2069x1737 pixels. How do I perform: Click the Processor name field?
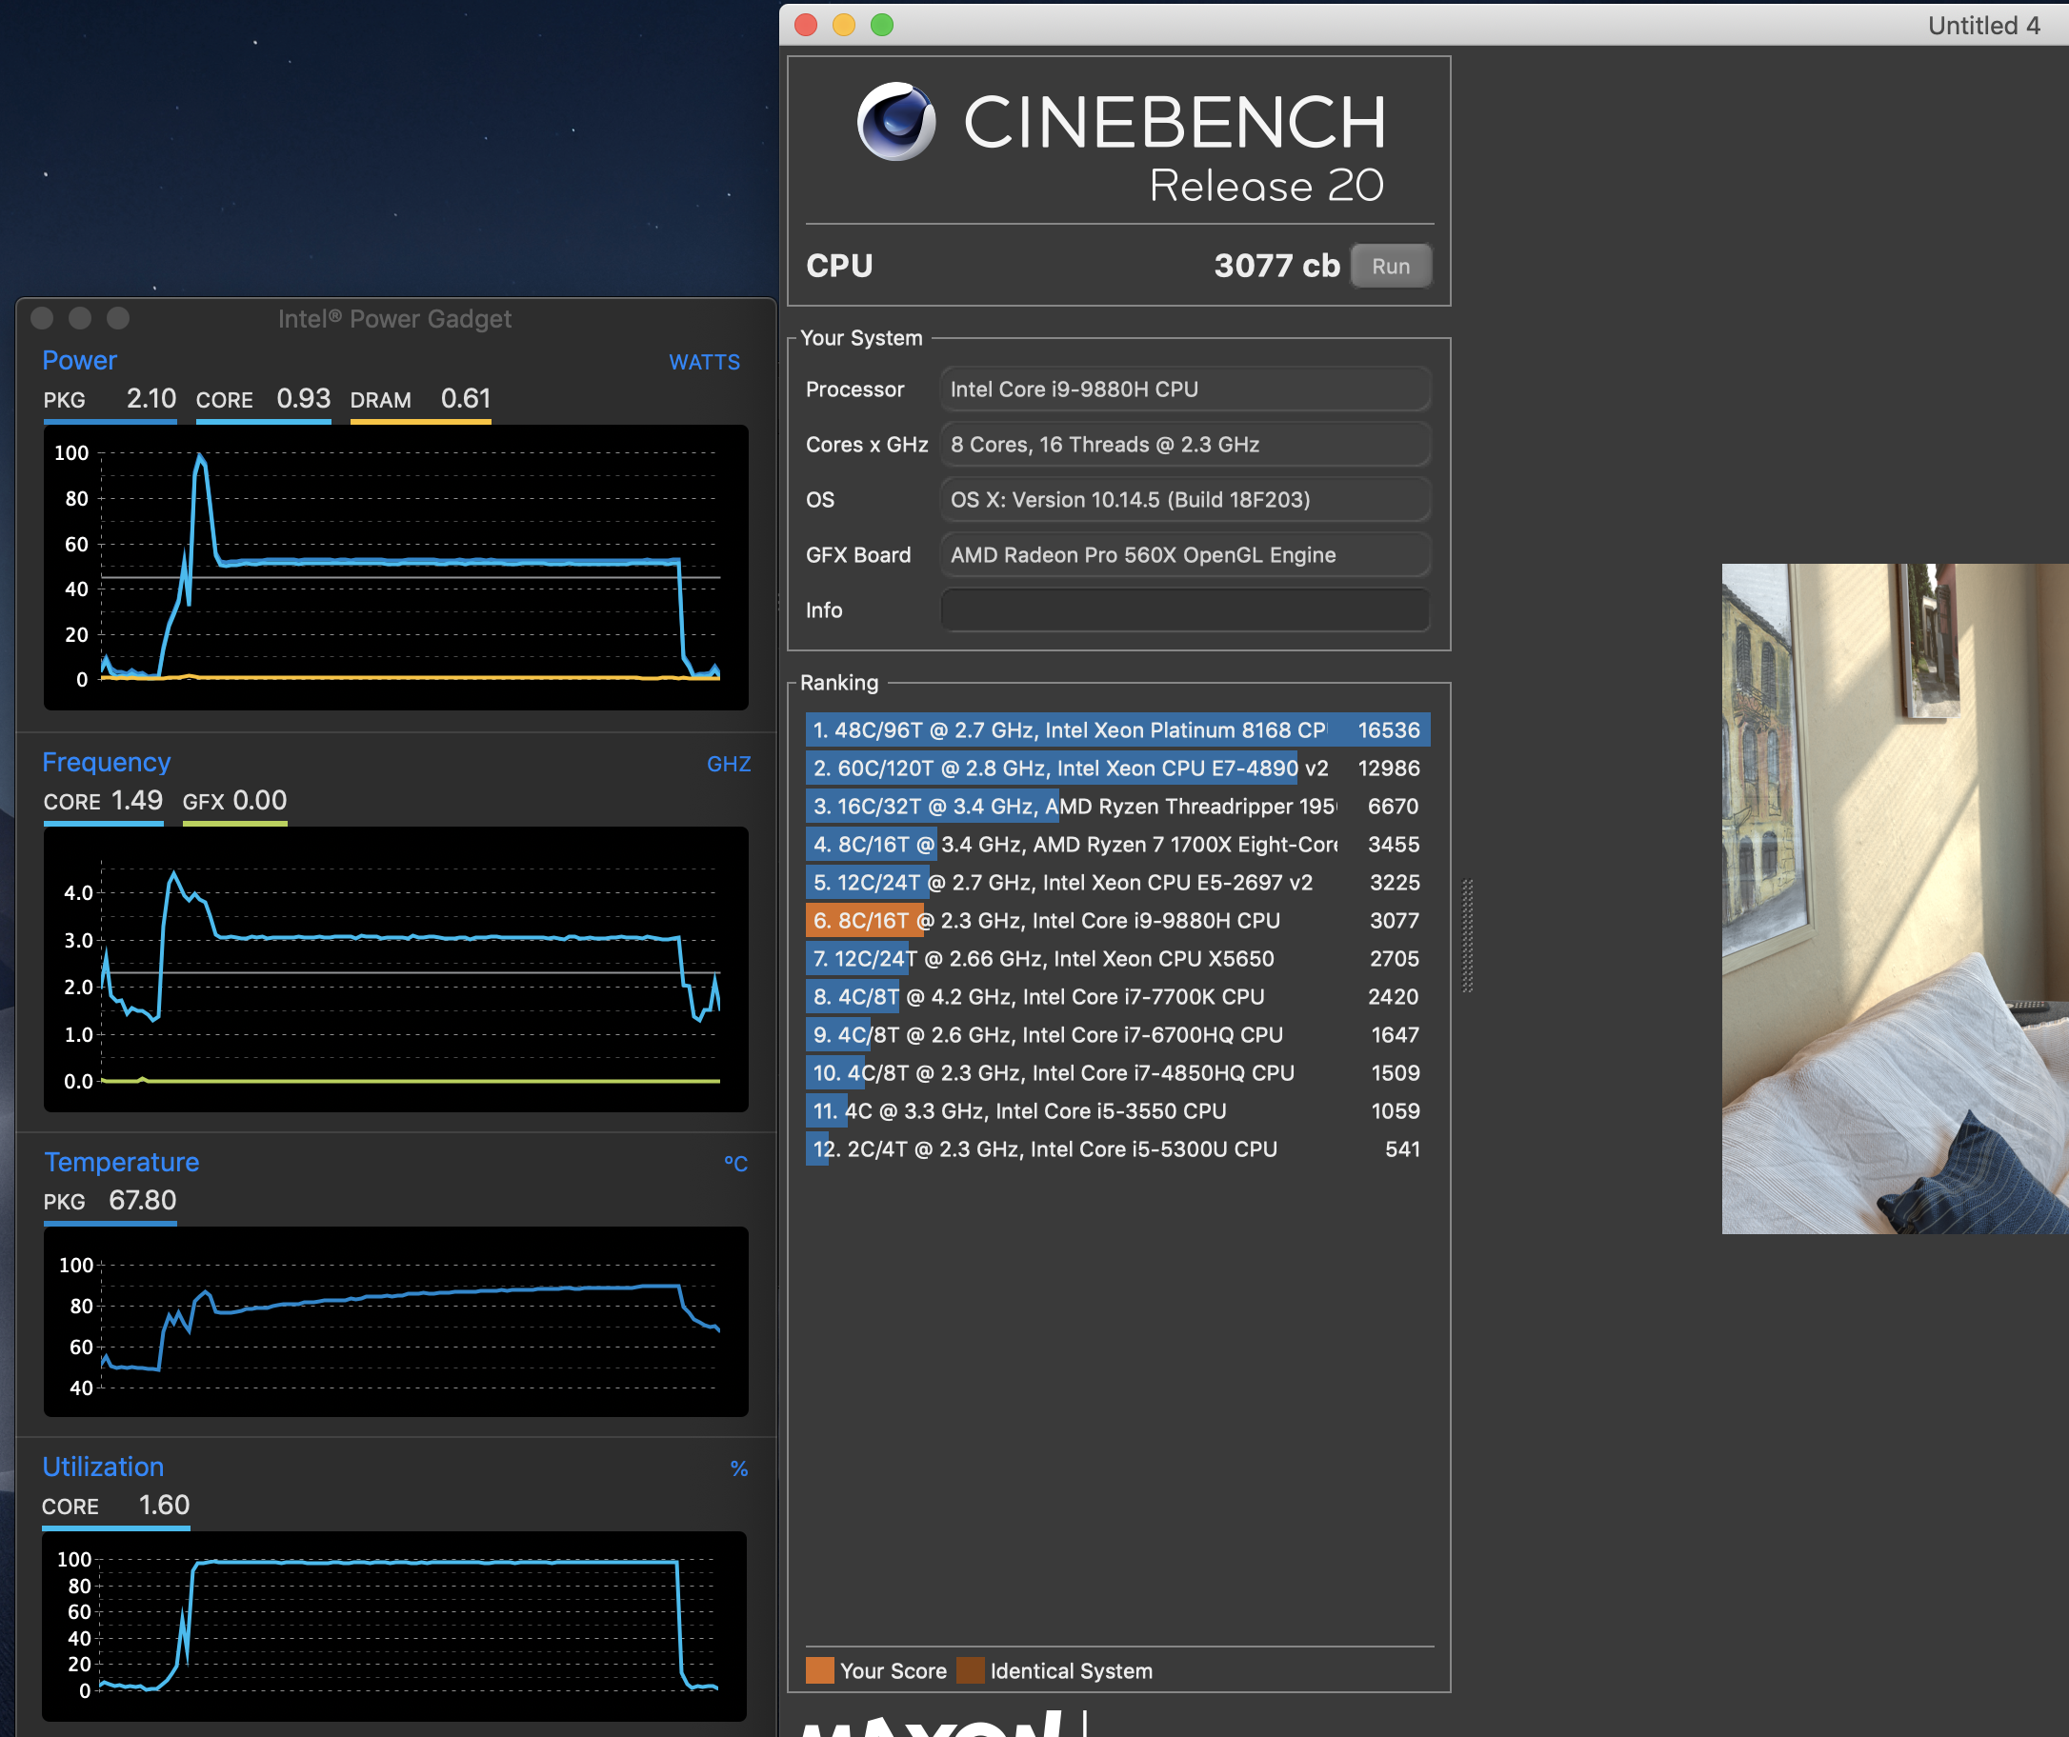coord(1184,389)
